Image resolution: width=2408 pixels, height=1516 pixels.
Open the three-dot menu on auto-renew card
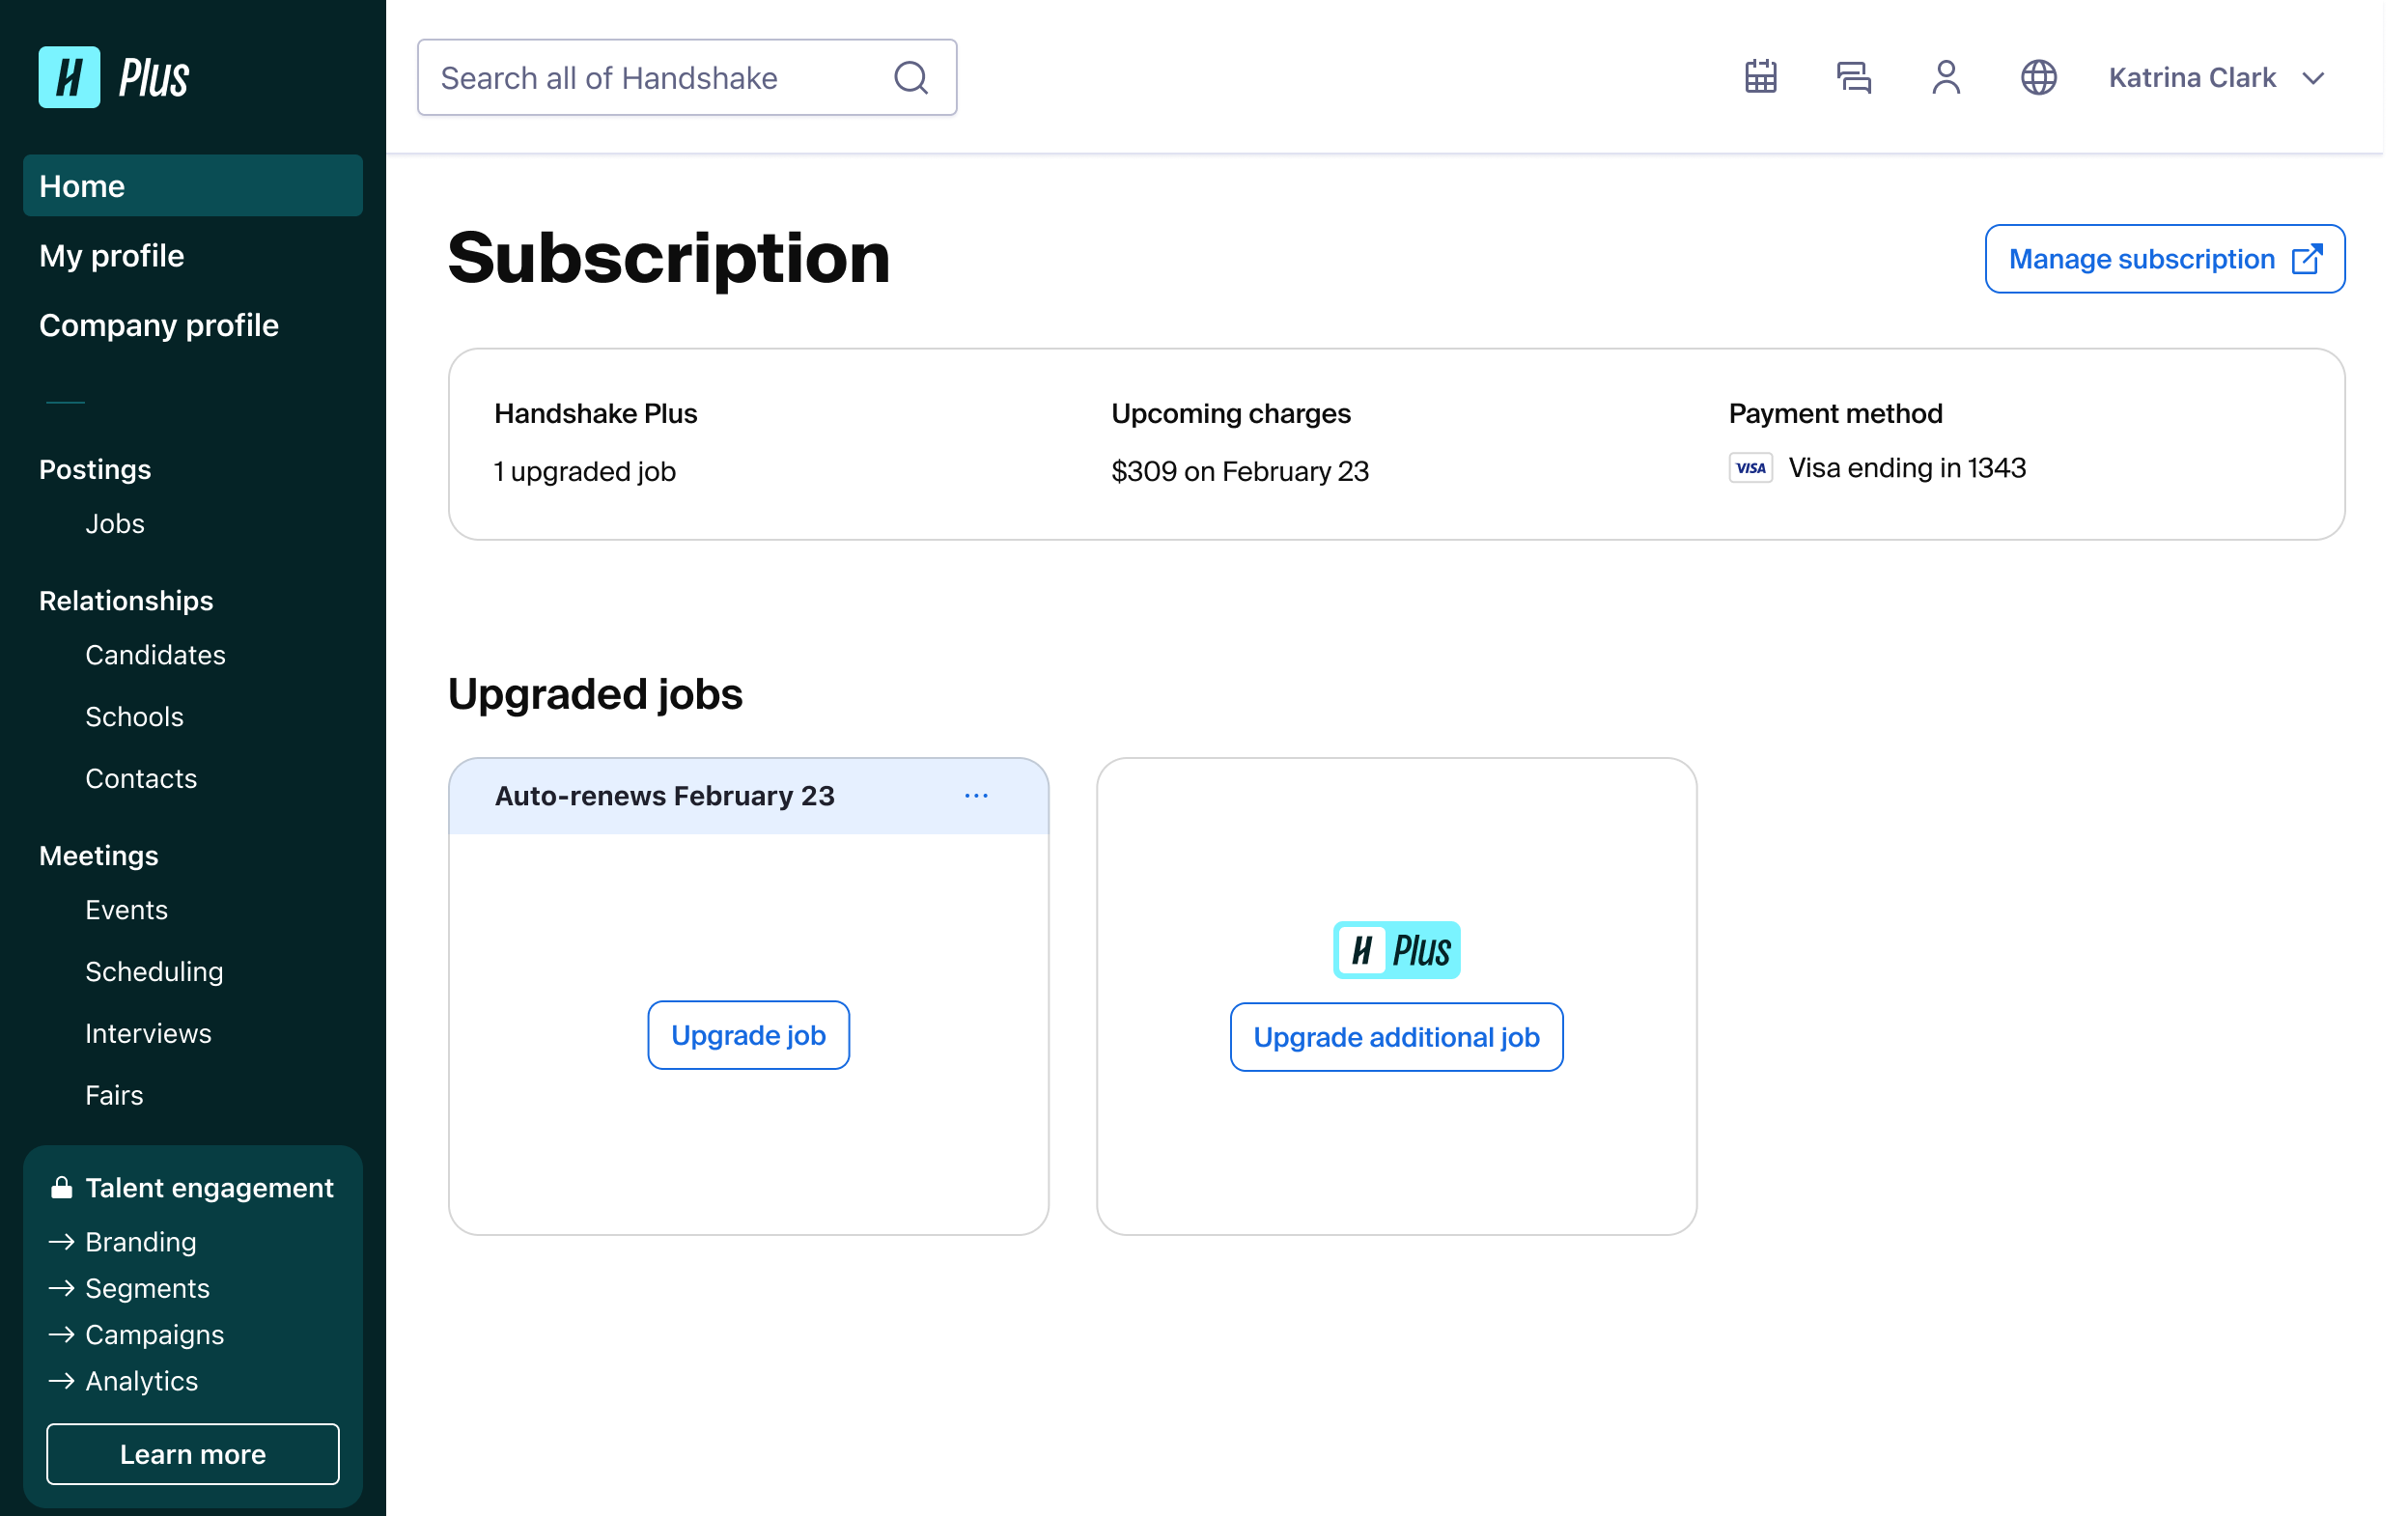pyautogui.click(x=976, y=796)
